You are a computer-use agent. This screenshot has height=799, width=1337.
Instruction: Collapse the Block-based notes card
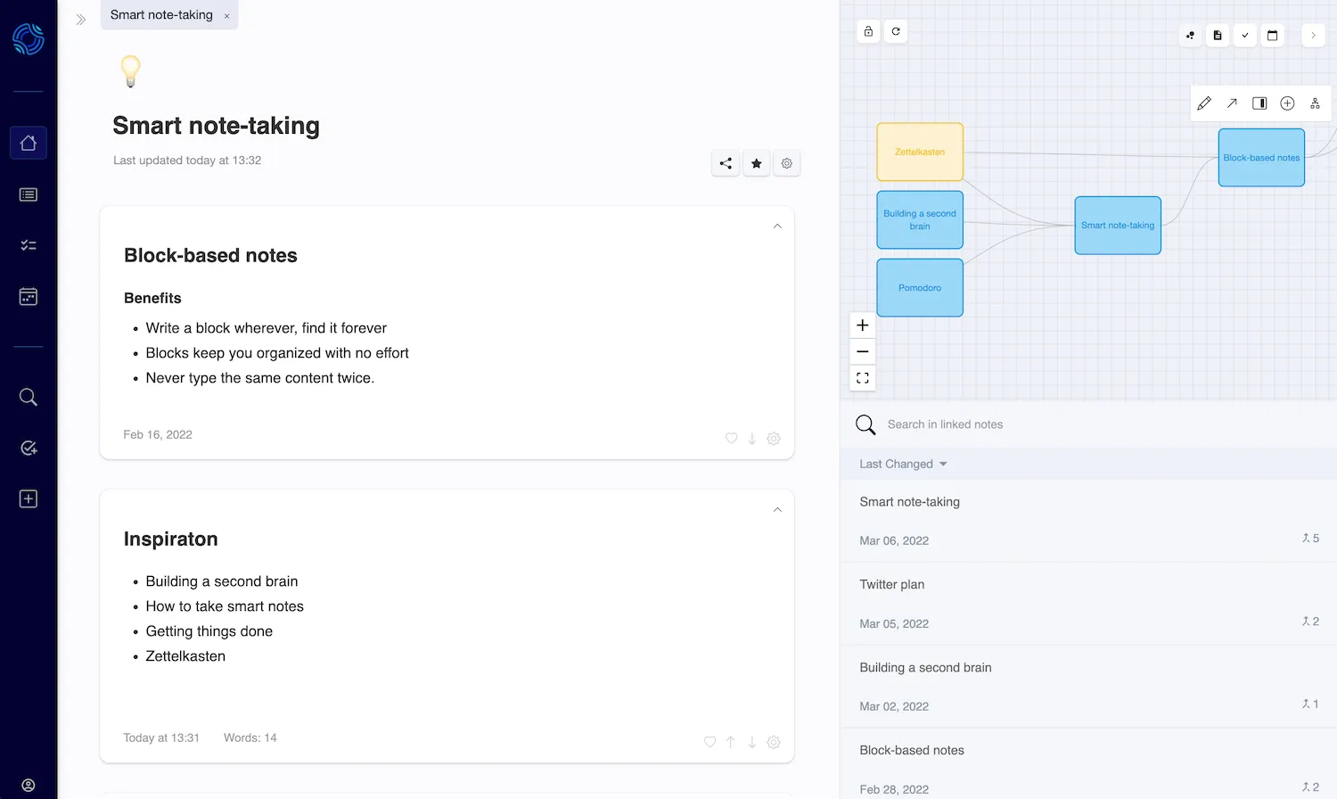(x=776, y=226)
